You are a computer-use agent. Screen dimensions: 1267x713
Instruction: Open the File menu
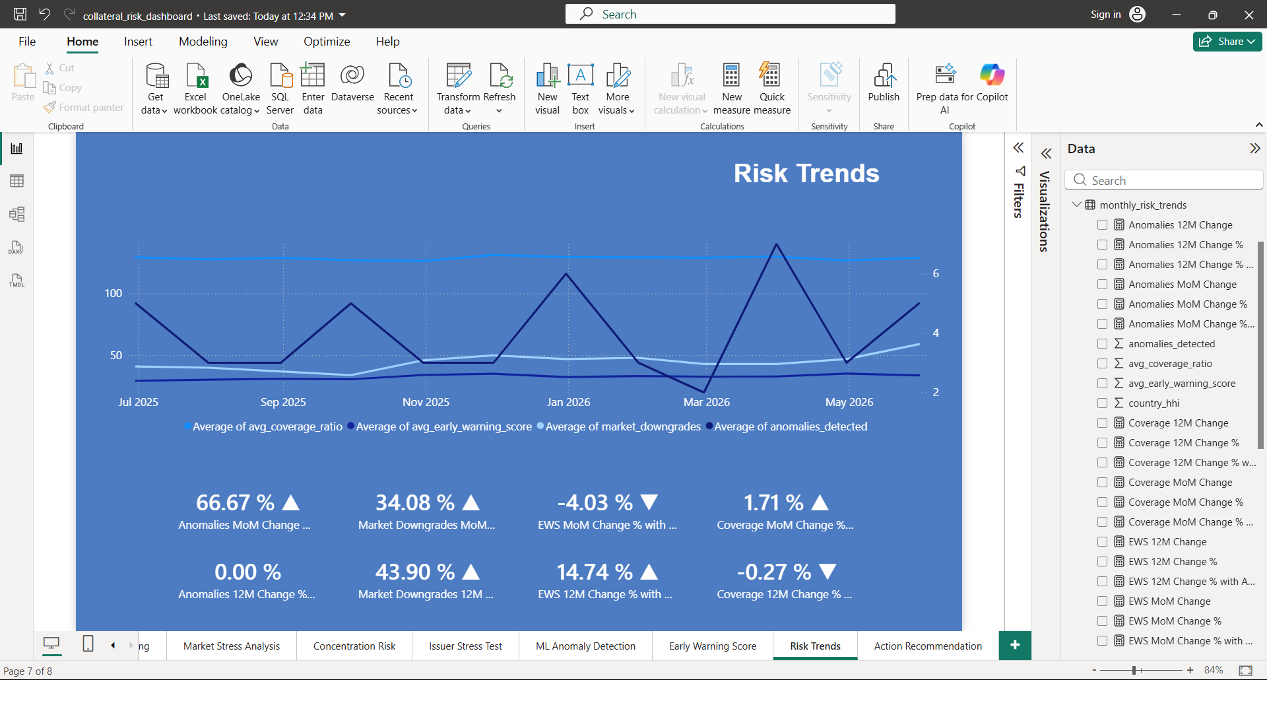(27, 42)
